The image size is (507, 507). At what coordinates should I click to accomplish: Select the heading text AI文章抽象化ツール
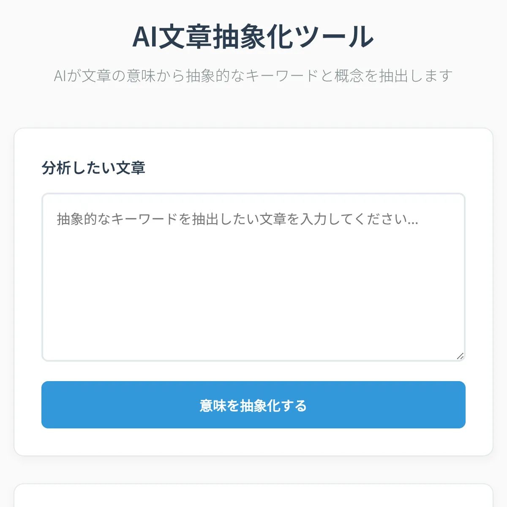pos(253,37)
